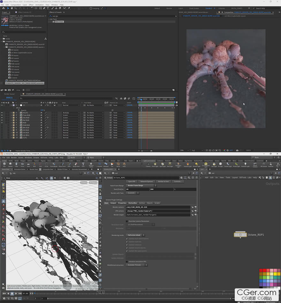The image size is (281, 303).
Task: Click the After Effects timeline zoom slider
Action: click(142, 151)
